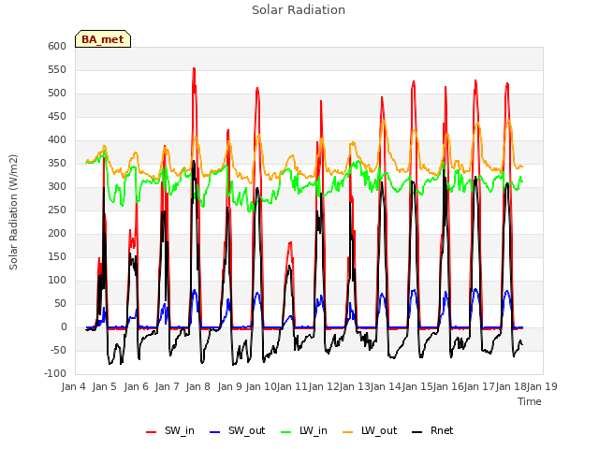Toggle the SW_out legend entry
Screen dimensions: 599x449
click(x=237, y=430)
